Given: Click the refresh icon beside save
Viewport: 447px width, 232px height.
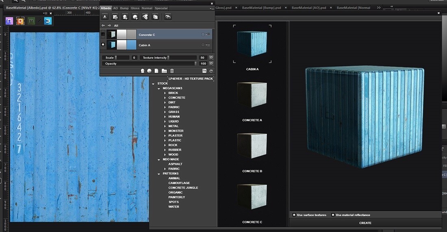Looking at the screenshot, I should pos(211,71).
